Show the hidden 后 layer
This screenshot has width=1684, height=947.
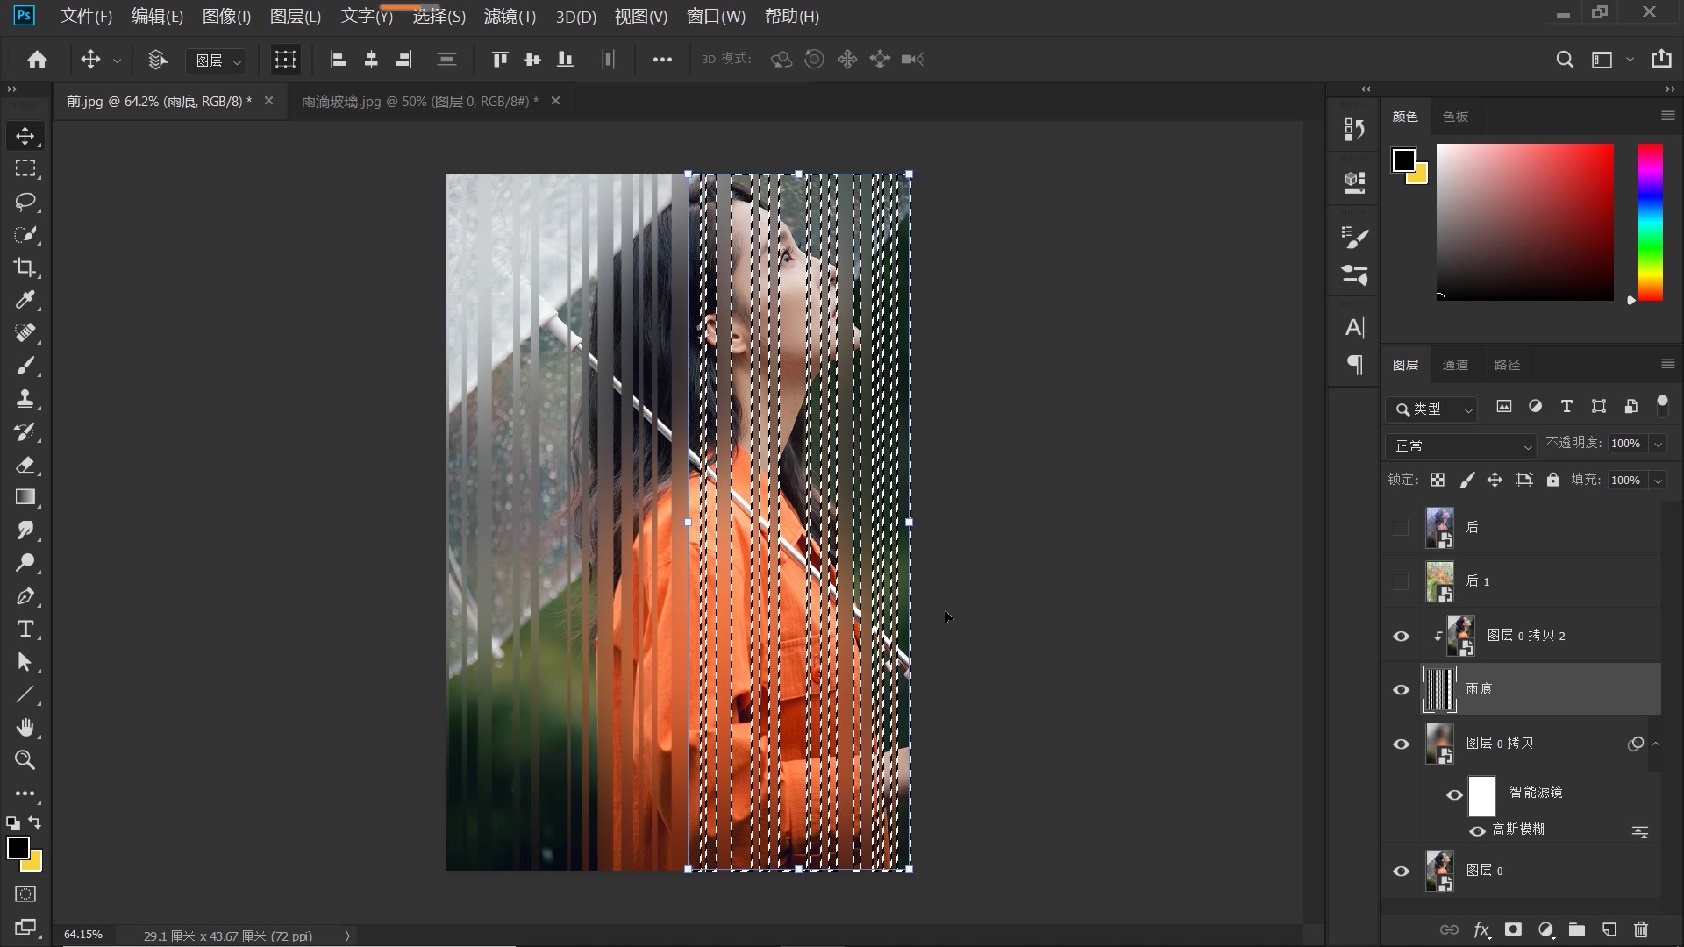[x=1401, y=527]
